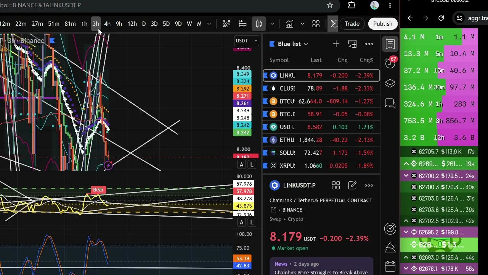Viewport: 488px width, 275px height.
Task: Collapse the 62678.1 trade row in aggr.trade
Action: [406, 269]
